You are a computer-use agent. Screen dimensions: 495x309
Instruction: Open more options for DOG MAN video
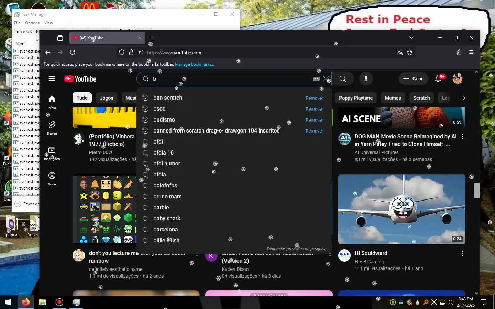463,137
